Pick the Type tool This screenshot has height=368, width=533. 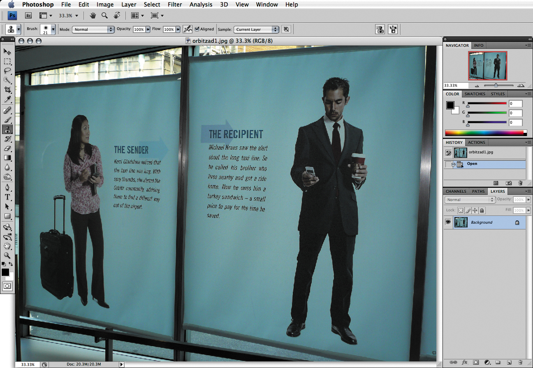pyautogui.click(x=7, y=197)
